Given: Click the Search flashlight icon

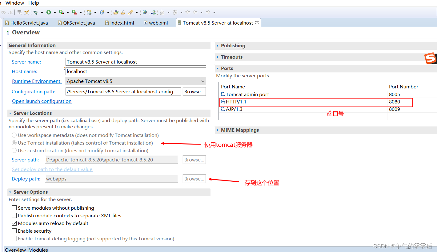Looking at the screenshot, I should pyautogui.click(x=130, y=12).
